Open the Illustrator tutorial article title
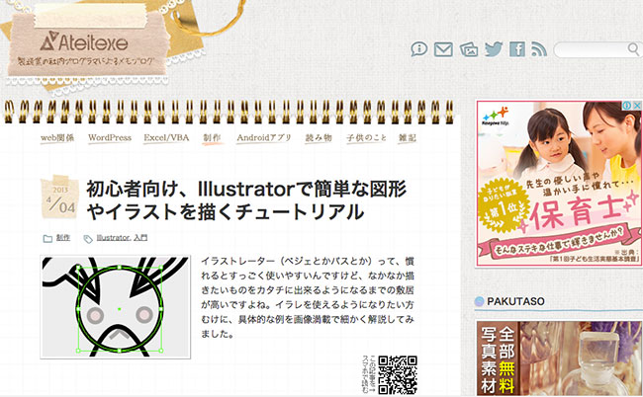Image resolution: width=643 pixels, height=397 pixels. click(x=246, y=200)
